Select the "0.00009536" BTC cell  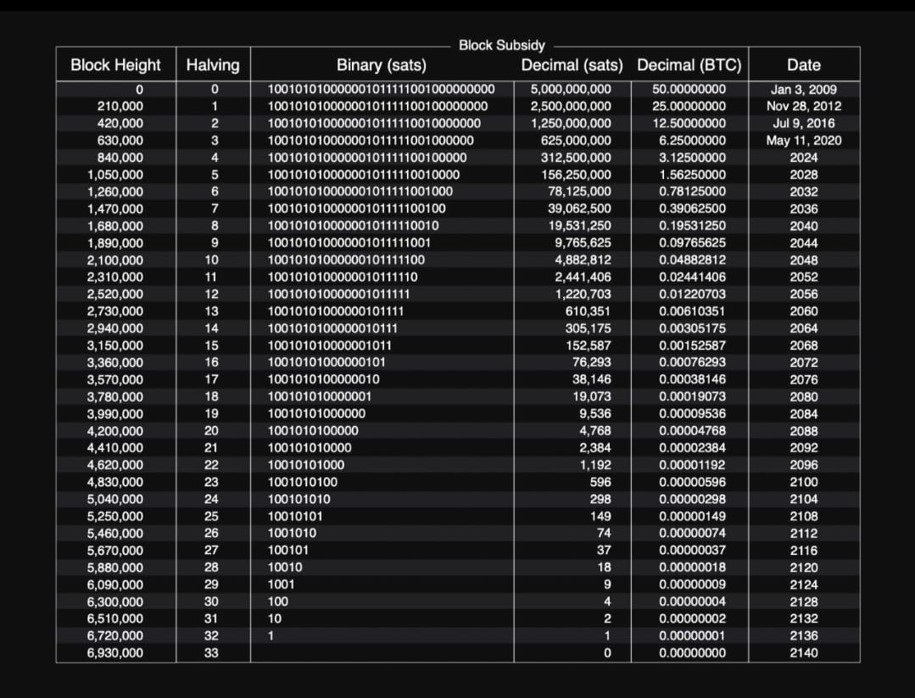[x=693, y=413]
